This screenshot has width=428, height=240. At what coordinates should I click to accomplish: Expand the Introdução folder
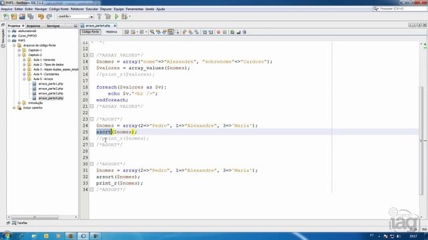pyautogui.click(x=19, y=103)
